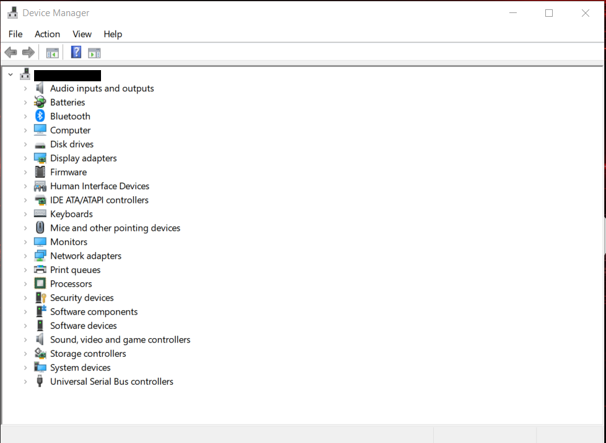Click the Computer category monitor icon

pyautogui.click(x=40, y=130)
